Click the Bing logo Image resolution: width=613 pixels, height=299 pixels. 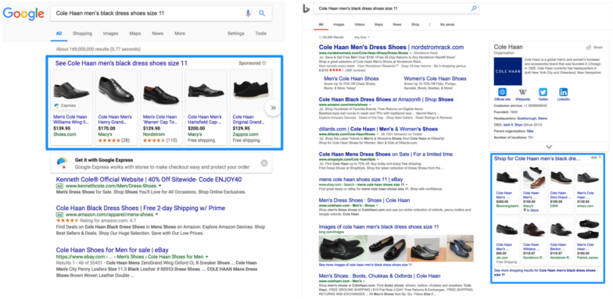click(306, 8)
